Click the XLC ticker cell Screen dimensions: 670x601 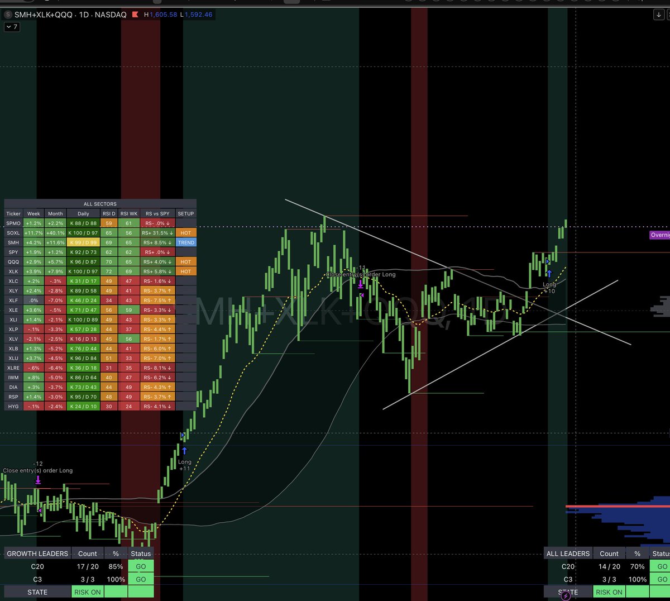pyautogui.click(x=13, y=281)
